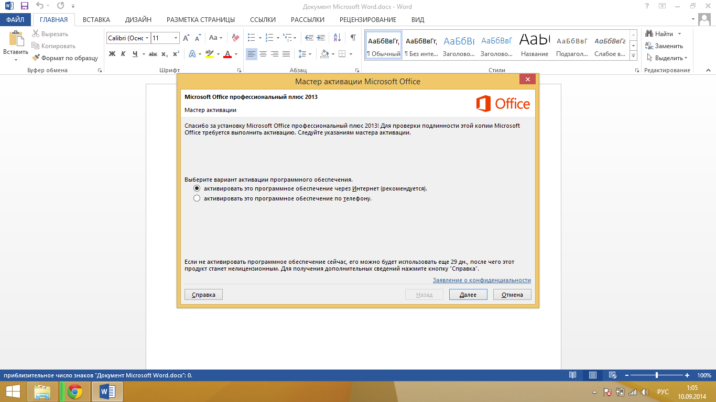This screenshot has height=402, width=716.
Task: Center the paragraph text
Action: pyautogui.click(x=263, y=54)
